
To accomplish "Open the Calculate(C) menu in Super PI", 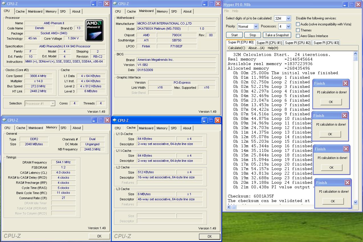I will [x=236, y=48].
